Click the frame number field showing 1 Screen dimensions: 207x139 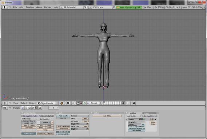[x=53, y=108]
